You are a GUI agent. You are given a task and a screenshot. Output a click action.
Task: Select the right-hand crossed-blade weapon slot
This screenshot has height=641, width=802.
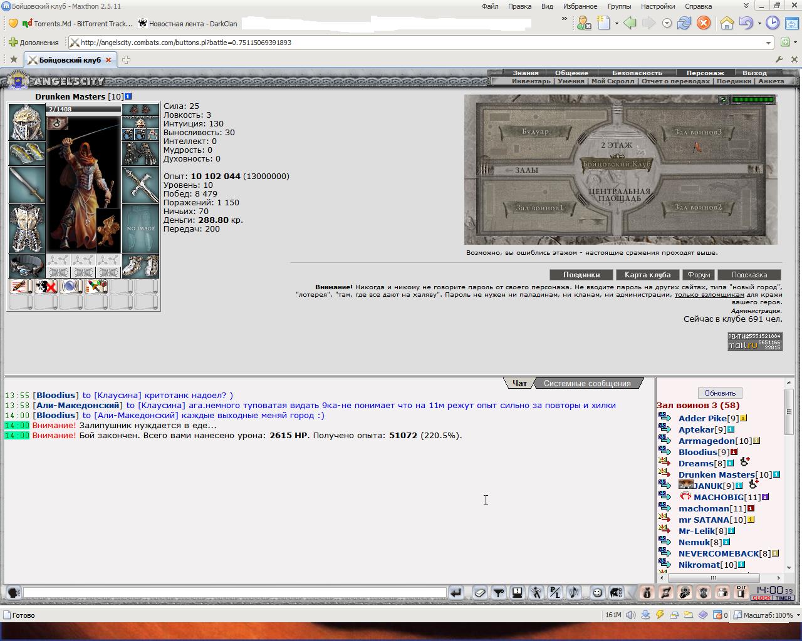pyautogui.click(x=140, y=185)
